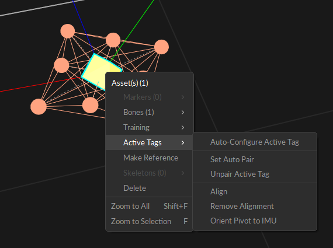Select Zoom to Selection
Viewport: 333px width, 248px height.
click(149, 221)
